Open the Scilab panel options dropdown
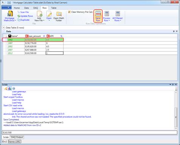The height and width of the screenshot is (145, 180). point(170,85)
